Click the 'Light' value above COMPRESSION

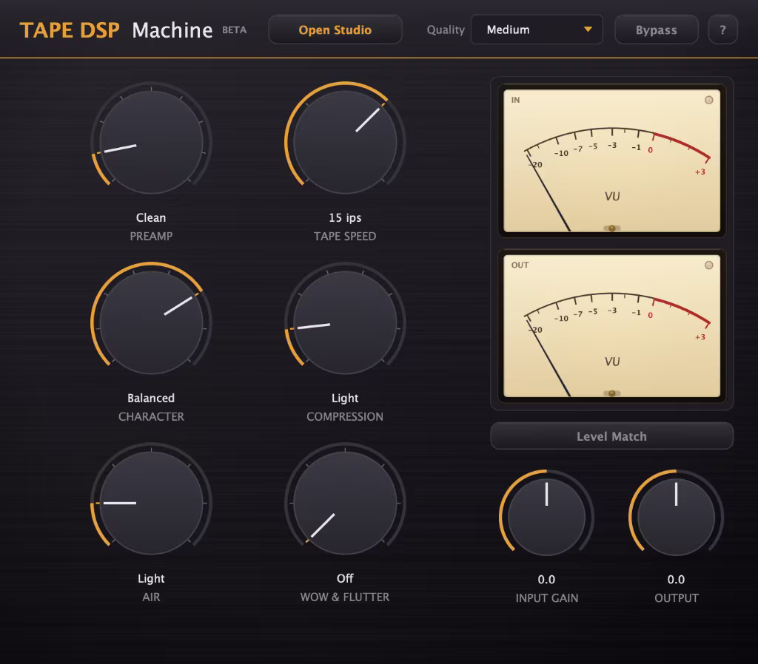click(x=345, y=399)
